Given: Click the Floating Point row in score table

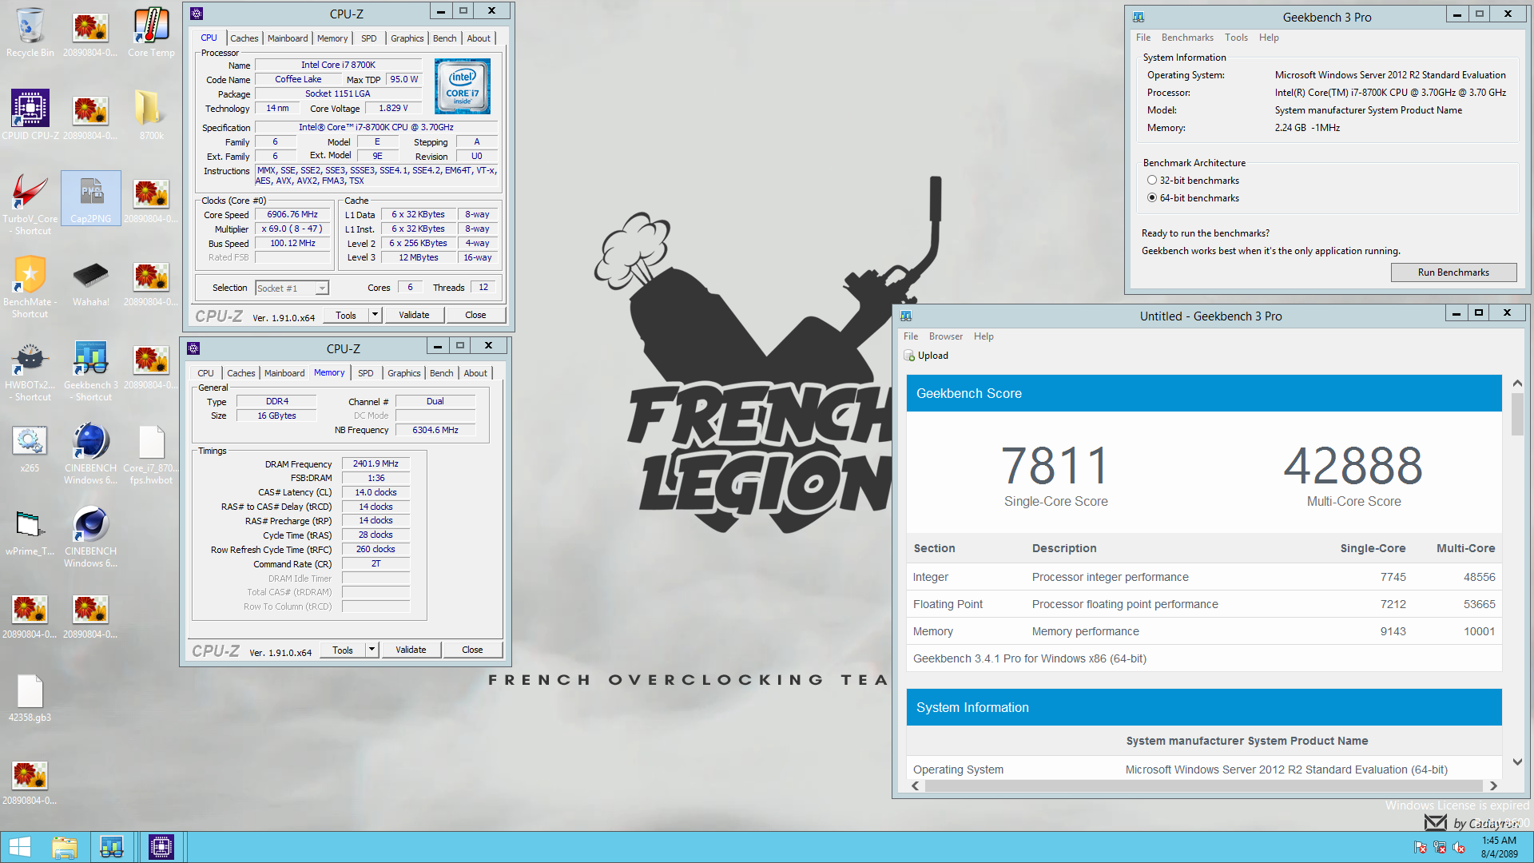Looking at the screenshot, I should [1204, 604].
